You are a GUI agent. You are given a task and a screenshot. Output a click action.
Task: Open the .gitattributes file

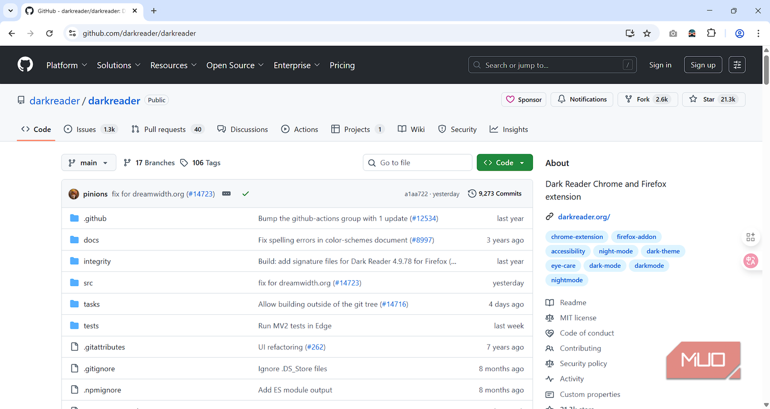click(104, 347)
